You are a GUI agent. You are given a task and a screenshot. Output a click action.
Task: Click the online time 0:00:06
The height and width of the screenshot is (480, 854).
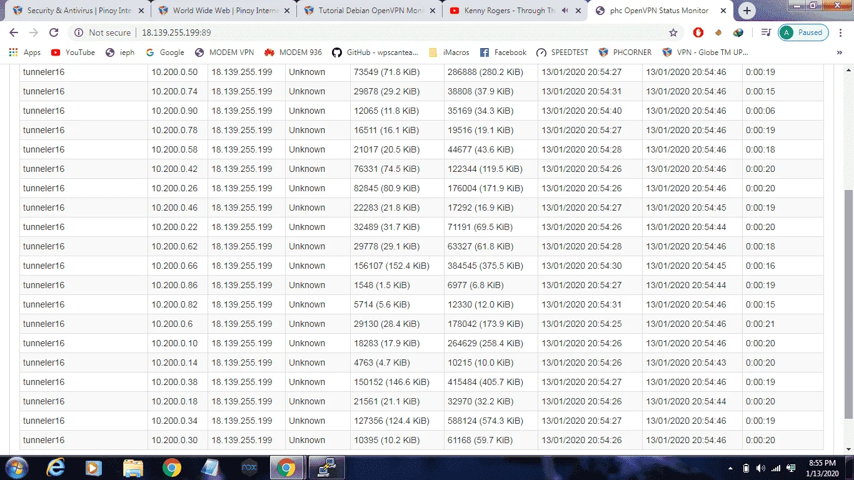click(760, 111)
